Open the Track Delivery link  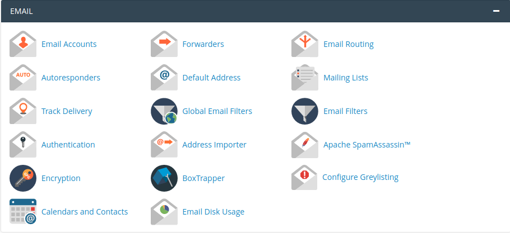click(x=67, y=111)
